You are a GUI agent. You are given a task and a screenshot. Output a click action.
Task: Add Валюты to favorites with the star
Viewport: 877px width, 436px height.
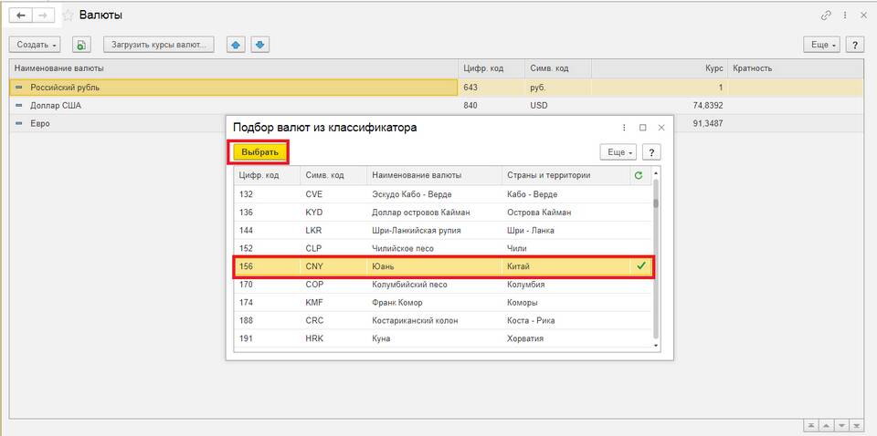coord(68,16)
